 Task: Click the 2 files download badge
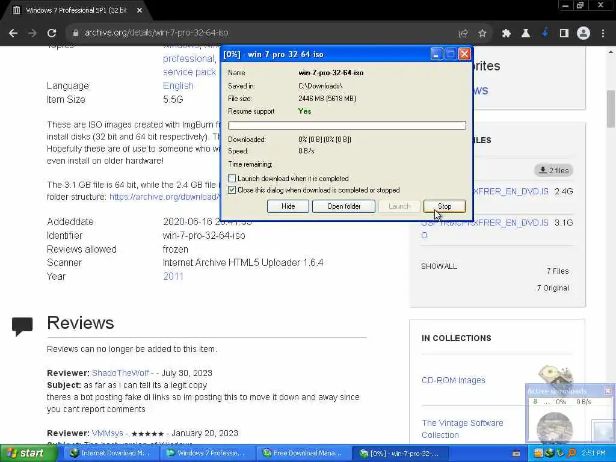pyautogui.click(x=553, y=170)
